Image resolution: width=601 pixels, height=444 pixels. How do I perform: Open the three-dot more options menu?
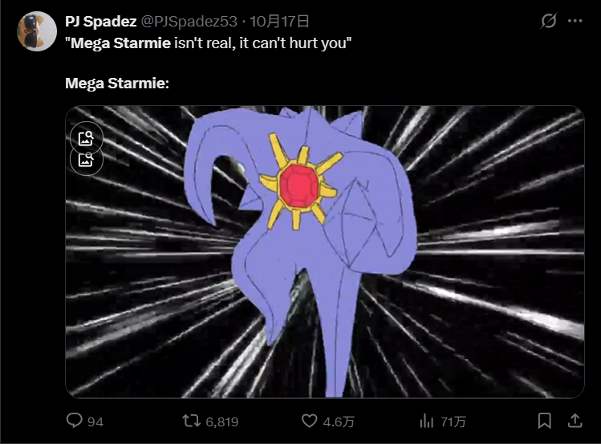point(575,21)
